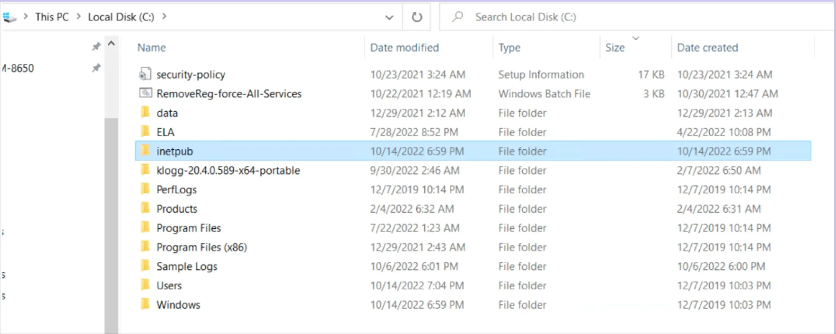Click the This PC computer icon in address bar
The image size is (836, 334).
pyautogui.click(x=9, y=17)
